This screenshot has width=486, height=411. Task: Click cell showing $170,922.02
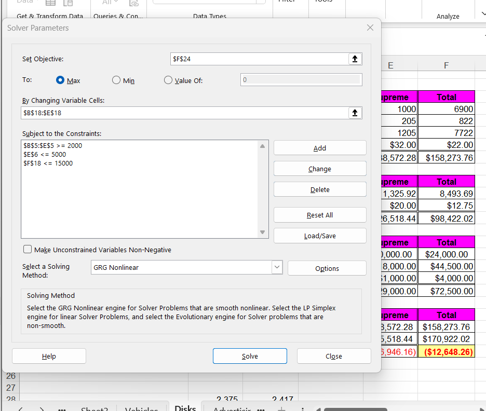point(447,339)
